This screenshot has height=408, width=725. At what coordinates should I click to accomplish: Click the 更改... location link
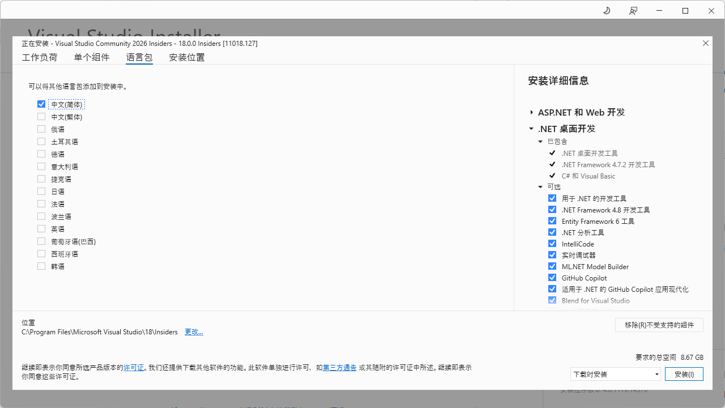coord(194,332)
